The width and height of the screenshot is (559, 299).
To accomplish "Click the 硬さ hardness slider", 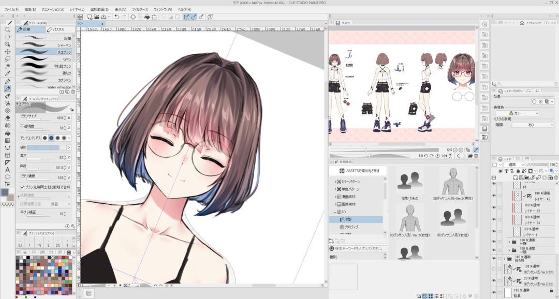I will [47, 147].
